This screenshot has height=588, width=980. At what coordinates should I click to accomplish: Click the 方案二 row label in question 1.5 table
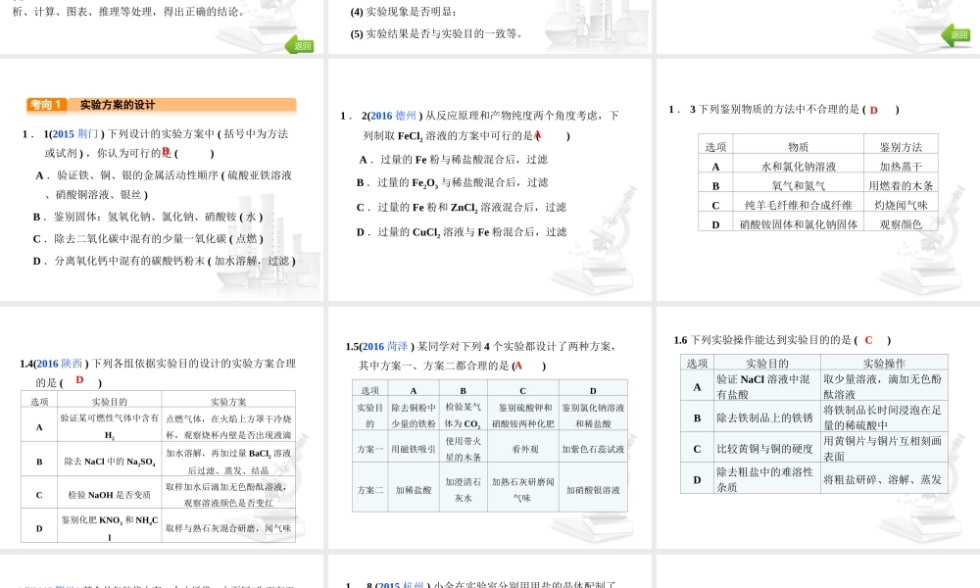[x=370, y=489]
